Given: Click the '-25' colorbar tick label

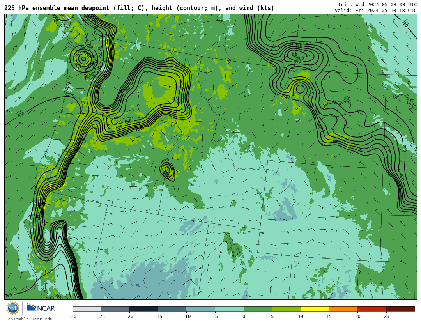Looking at the screenshot, I should point(101,317).
